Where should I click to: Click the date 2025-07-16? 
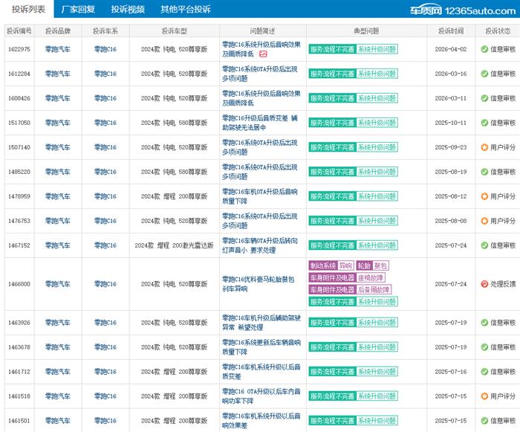pos(451,372)
